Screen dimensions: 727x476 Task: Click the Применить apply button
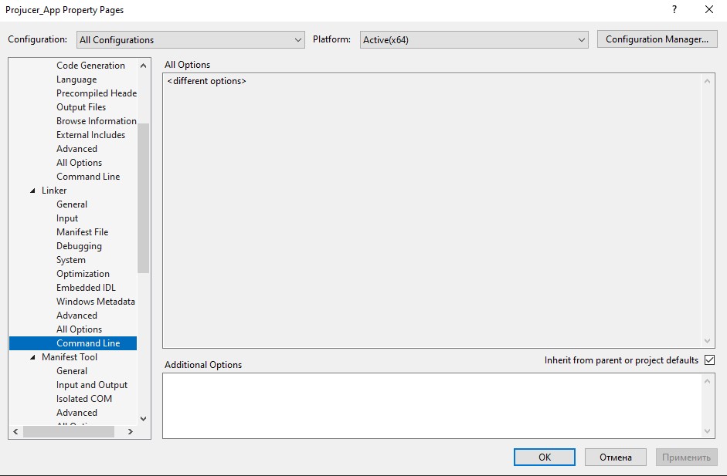pyautogui.click(x=686, y=457)
